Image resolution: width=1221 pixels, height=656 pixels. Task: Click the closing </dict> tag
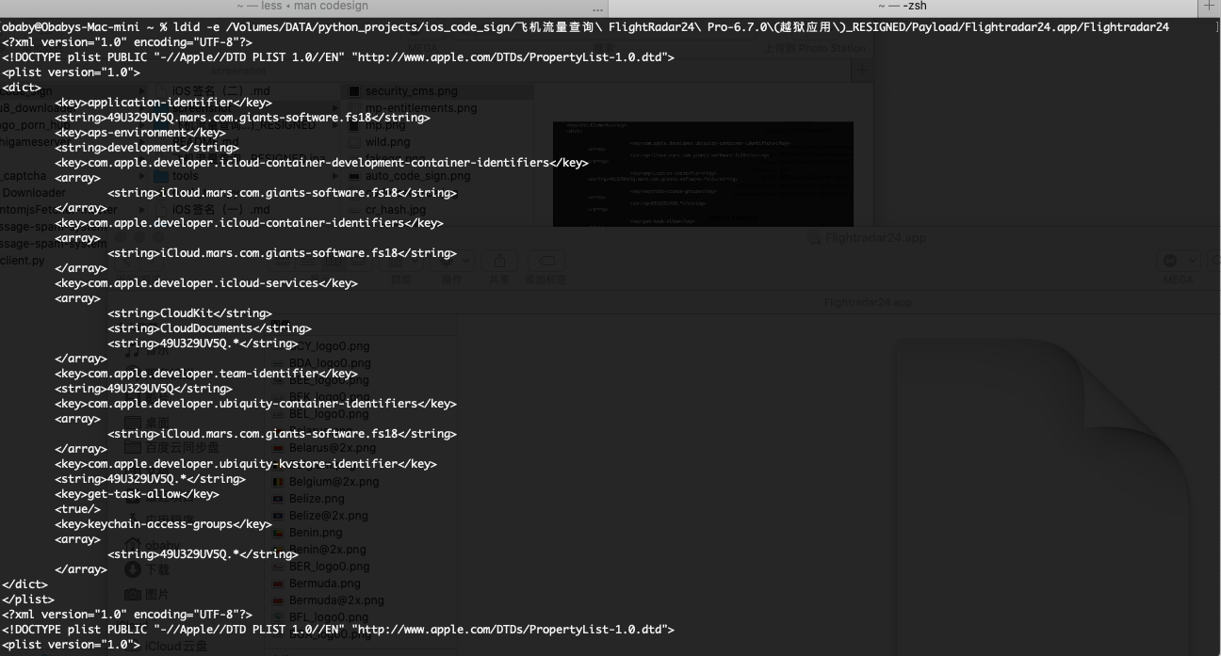(24, 584)
